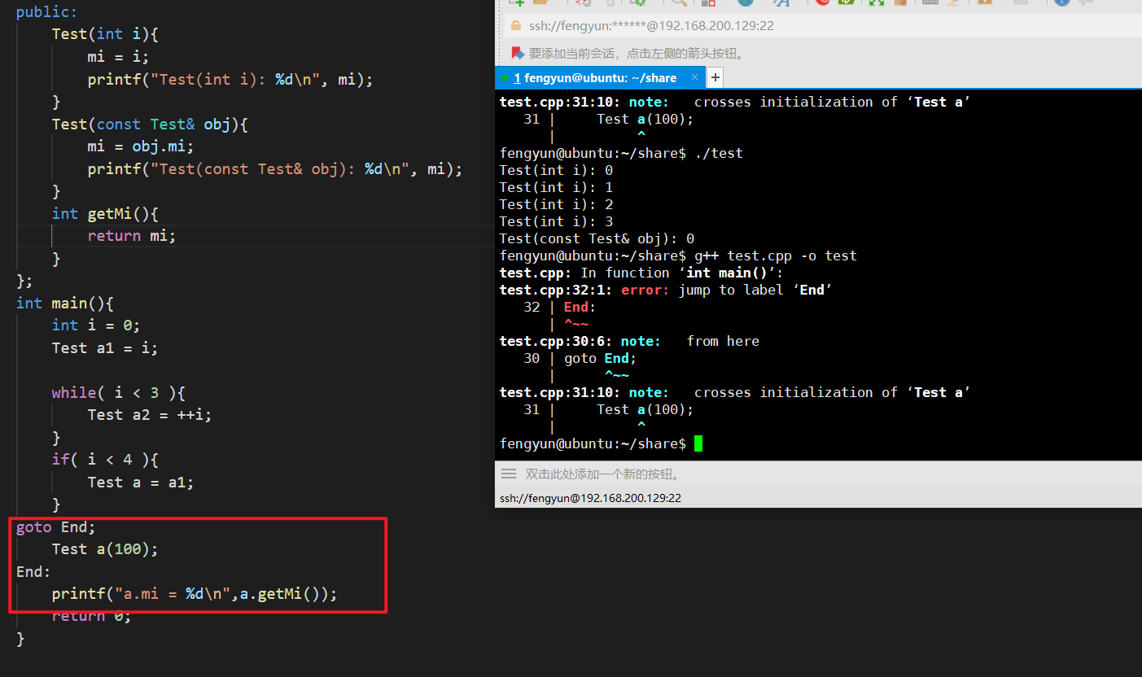Click the "error: jump to label 'End'" message
Viewport: 1142px width, 677px height.
[727, 290]
